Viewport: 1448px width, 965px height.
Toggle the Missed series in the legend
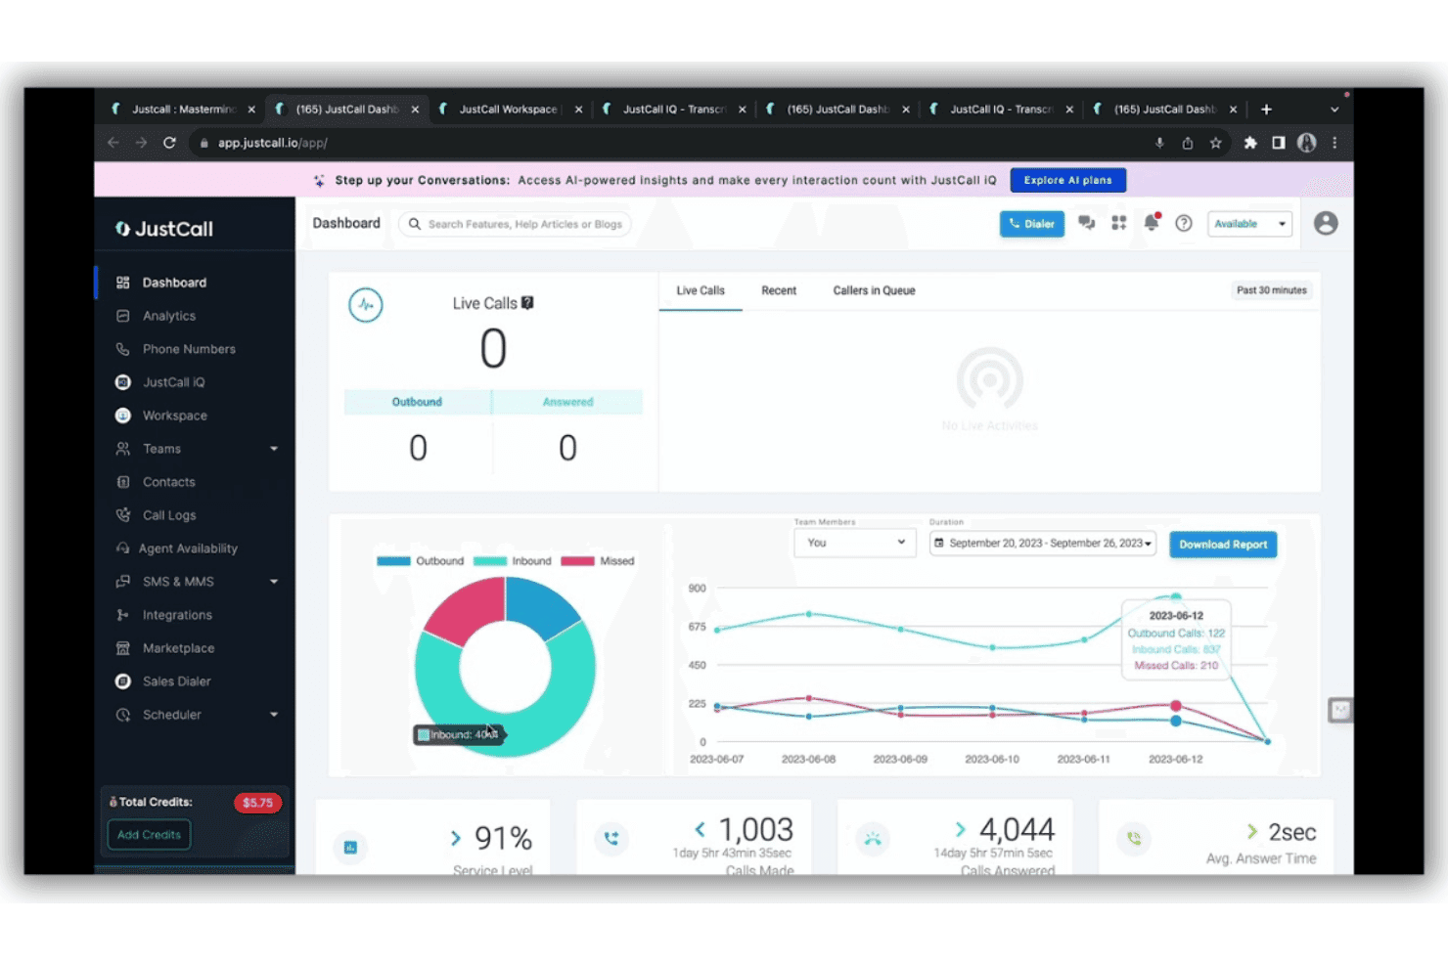[x=598, y=561]
